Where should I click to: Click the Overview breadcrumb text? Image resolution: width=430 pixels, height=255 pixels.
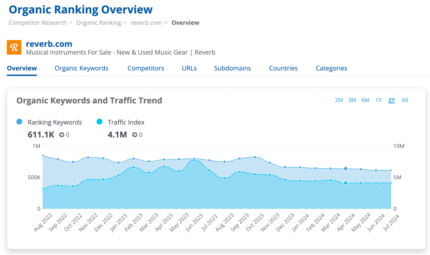click(185, 23)
